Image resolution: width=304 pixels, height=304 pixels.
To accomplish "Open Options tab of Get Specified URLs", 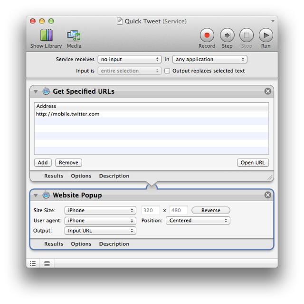I will [x=81, y=176].
